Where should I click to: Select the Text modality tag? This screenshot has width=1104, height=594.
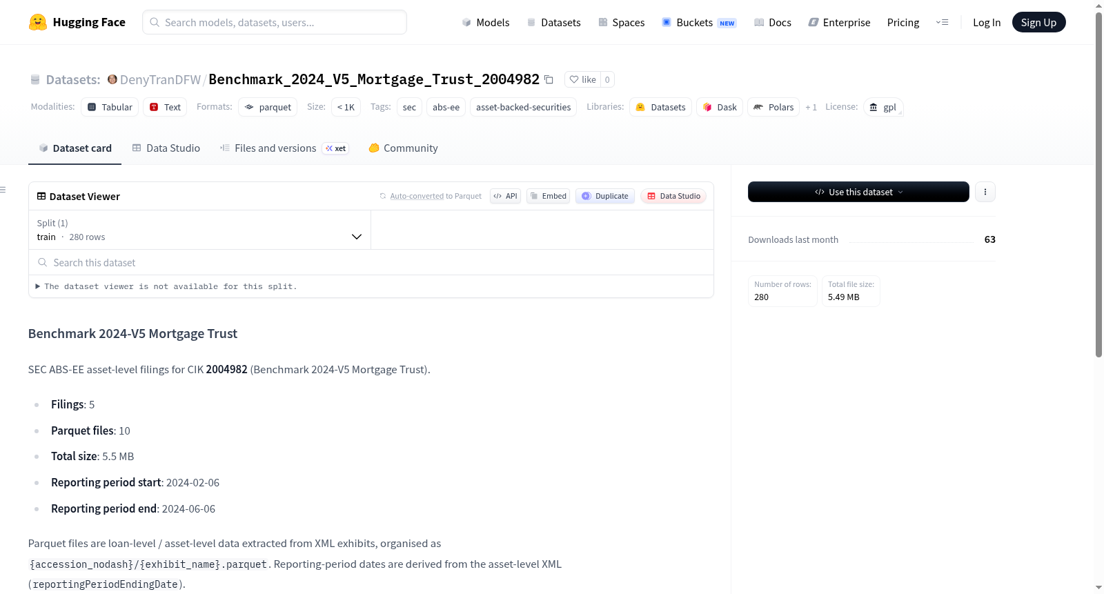(x=165, y=107)
